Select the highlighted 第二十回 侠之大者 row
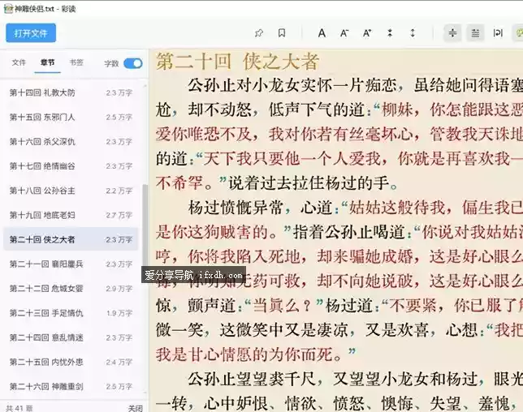Image resolution: width=523 pixels, height=412 pixels. pyautogui.click(x=71, y=239)
